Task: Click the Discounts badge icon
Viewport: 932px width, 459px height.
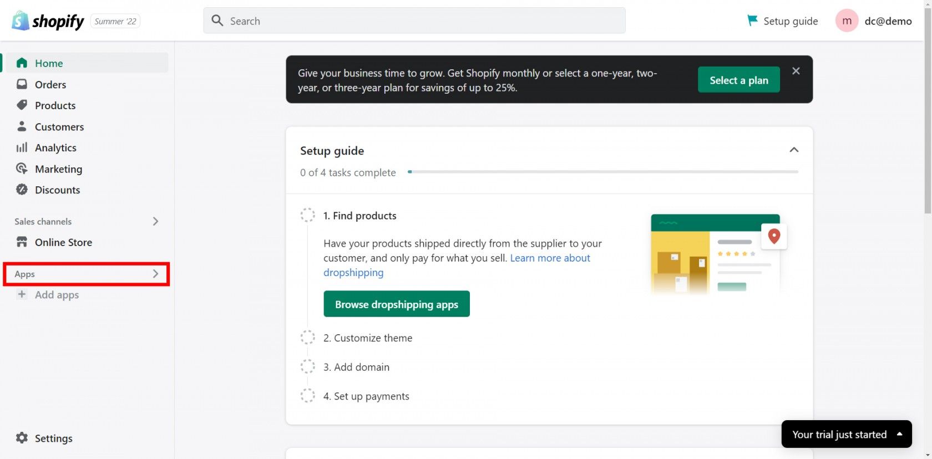Action: pyautogui.click(x=22, y=190)
